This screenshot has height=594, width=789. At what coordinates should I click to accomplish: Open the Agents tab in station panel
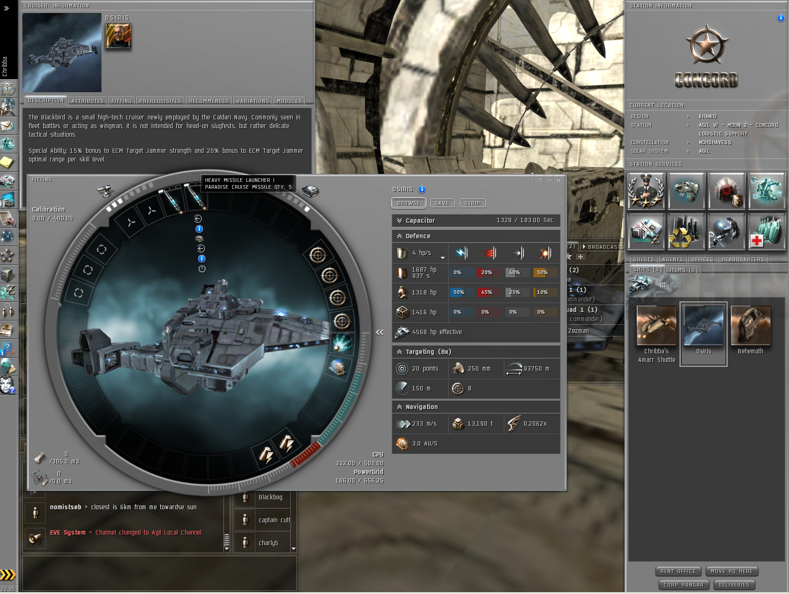pyautogui.click(x=673, y=259)
